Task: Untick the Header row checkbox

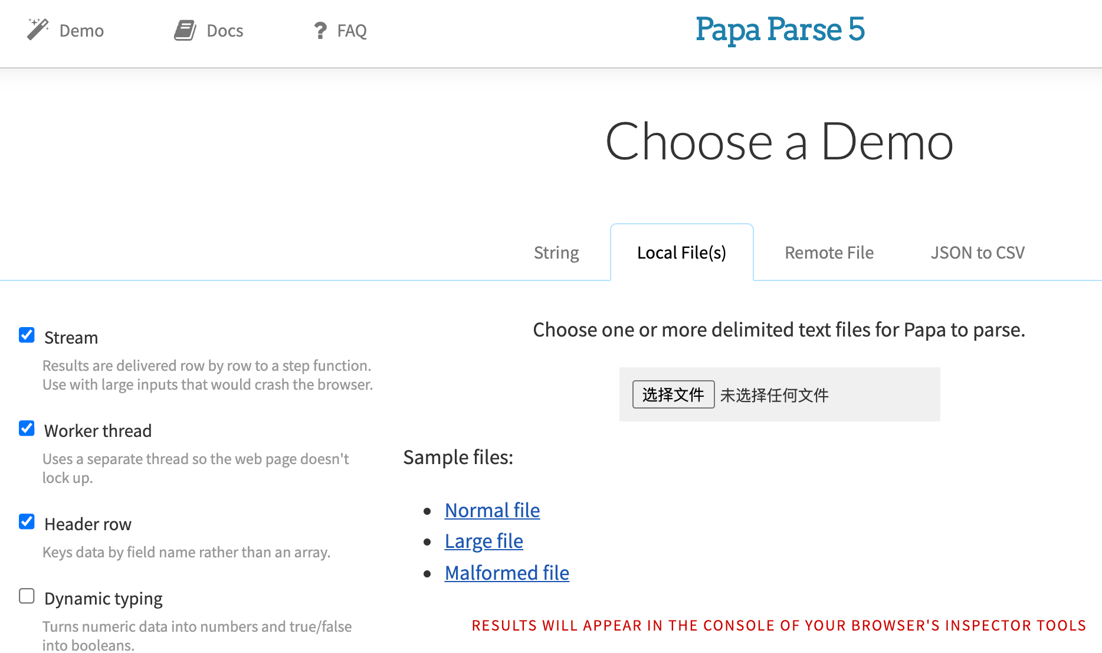Action: click(x=27, y=522)
